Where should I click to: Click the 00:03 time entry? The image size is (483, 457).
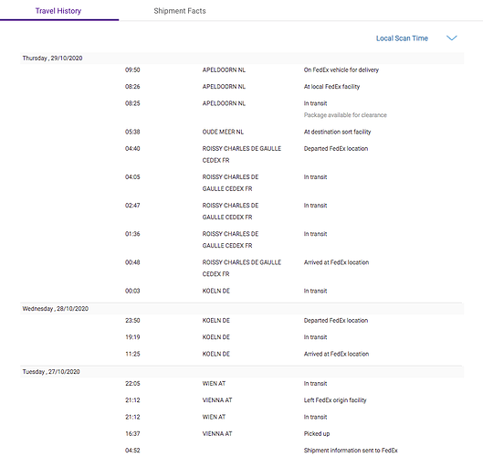(132, 291)
